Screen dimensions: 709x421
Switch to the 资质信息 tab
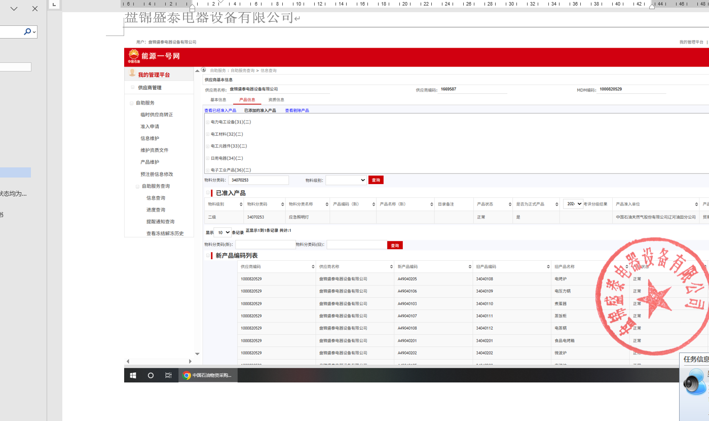coord(276,100)
